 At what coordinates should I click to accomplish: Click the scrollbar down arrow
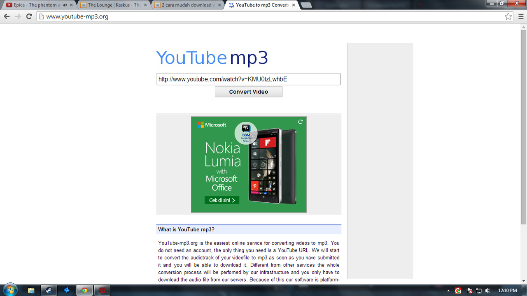coord(524,281)
